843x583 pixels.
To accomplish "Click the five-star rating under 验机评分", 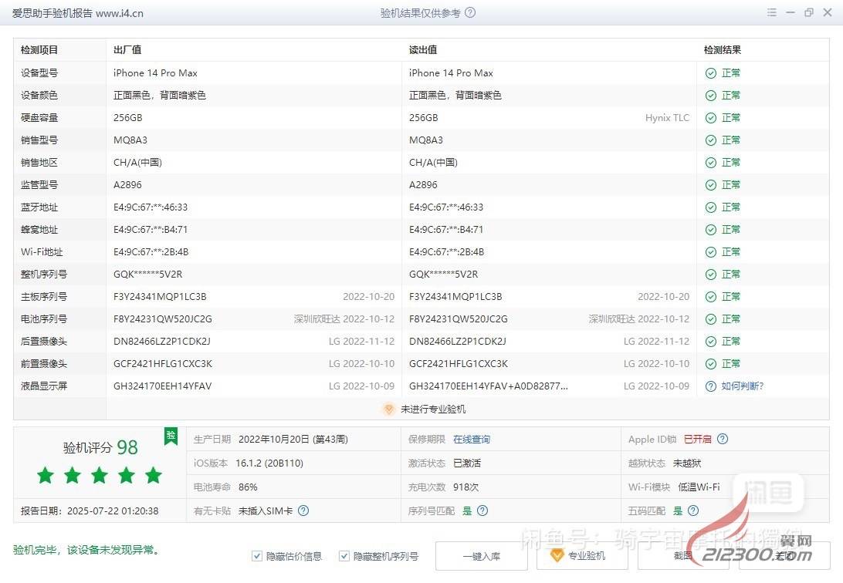I will tap(99, 475).
